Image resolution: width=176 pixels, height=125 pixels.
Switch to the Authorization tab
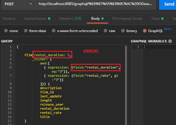coord(37,19)
